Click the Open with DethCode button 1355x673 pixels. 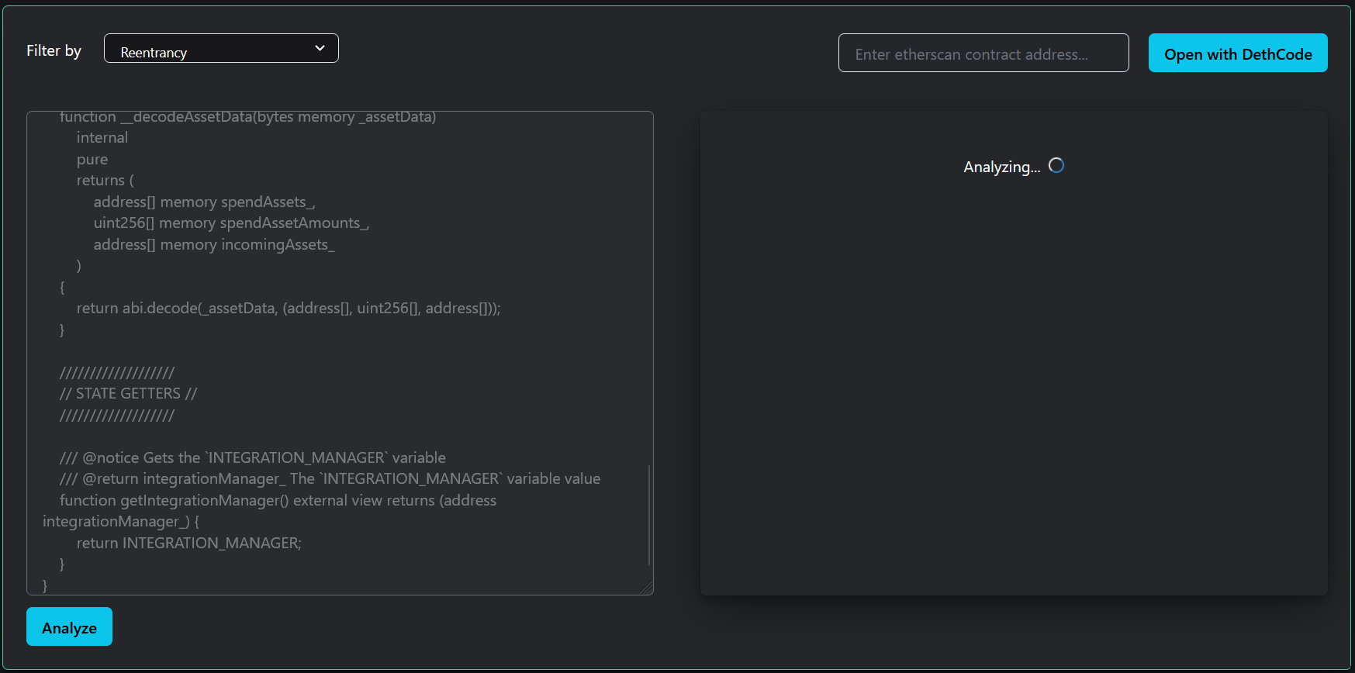click(1238, 53)
